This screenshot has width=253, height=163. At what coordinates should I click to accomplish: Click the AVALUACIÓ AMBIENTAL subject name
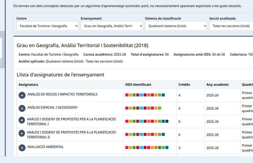coord(46,147)
